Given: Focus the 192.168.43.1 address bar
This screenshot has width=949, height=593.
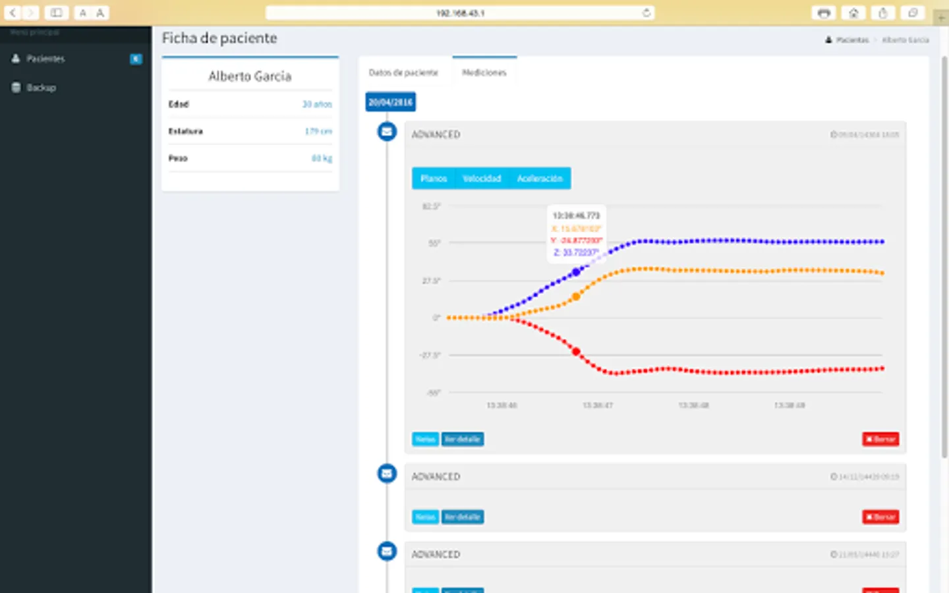Looking at the screenshot, I should tap(460, 13).
